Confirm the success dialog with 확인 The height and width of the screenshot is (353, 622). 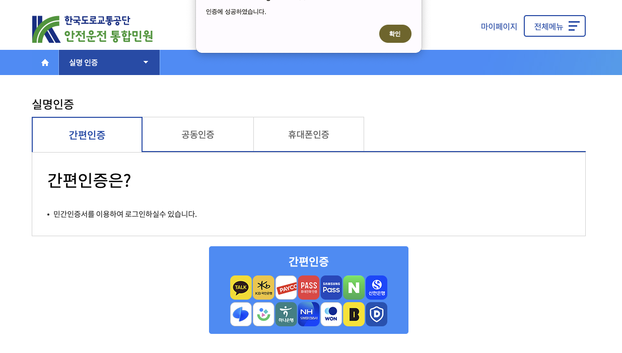click(x=395, y=34)
